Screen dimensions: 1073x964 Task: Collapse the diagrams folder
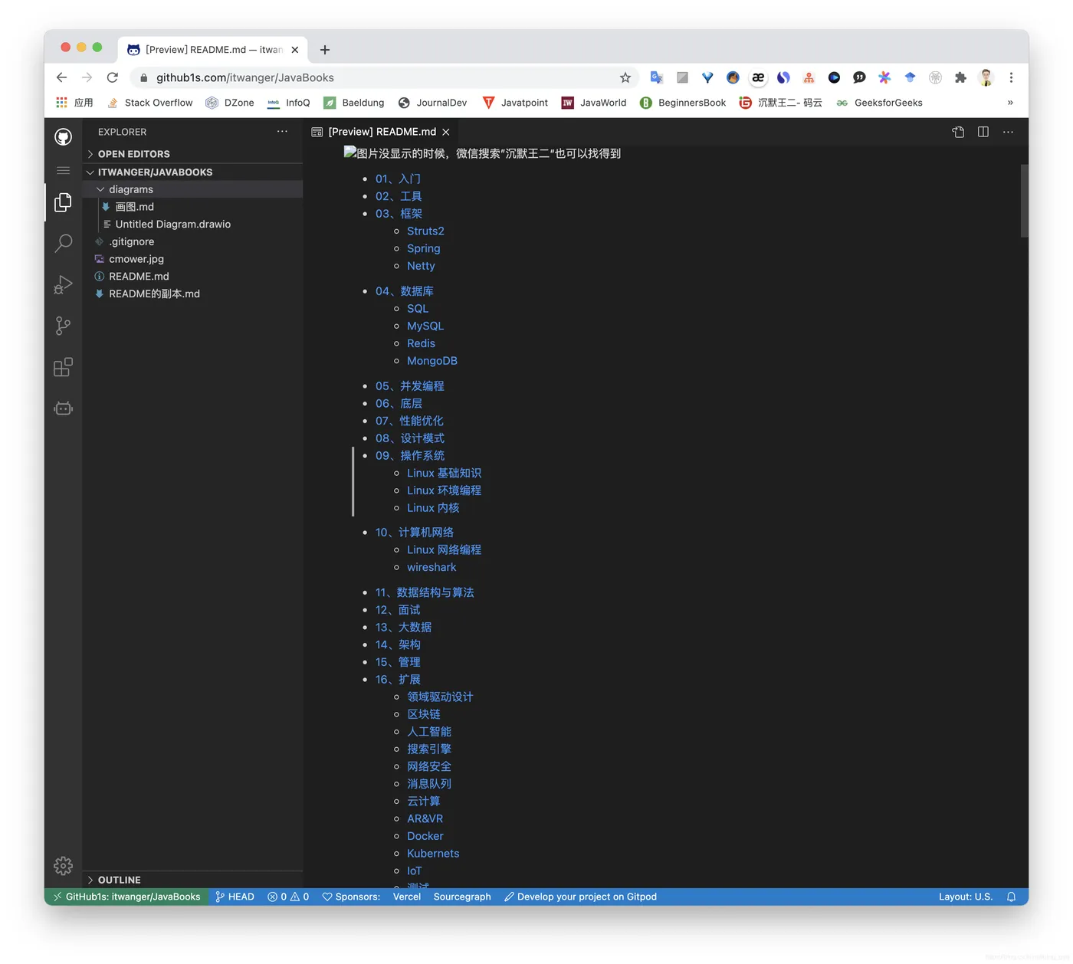[192, 189]
